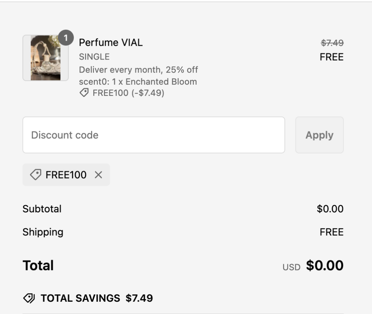Click the USD currency label
Viewport: 372px width, 314px height.
[x=291, y=268]
